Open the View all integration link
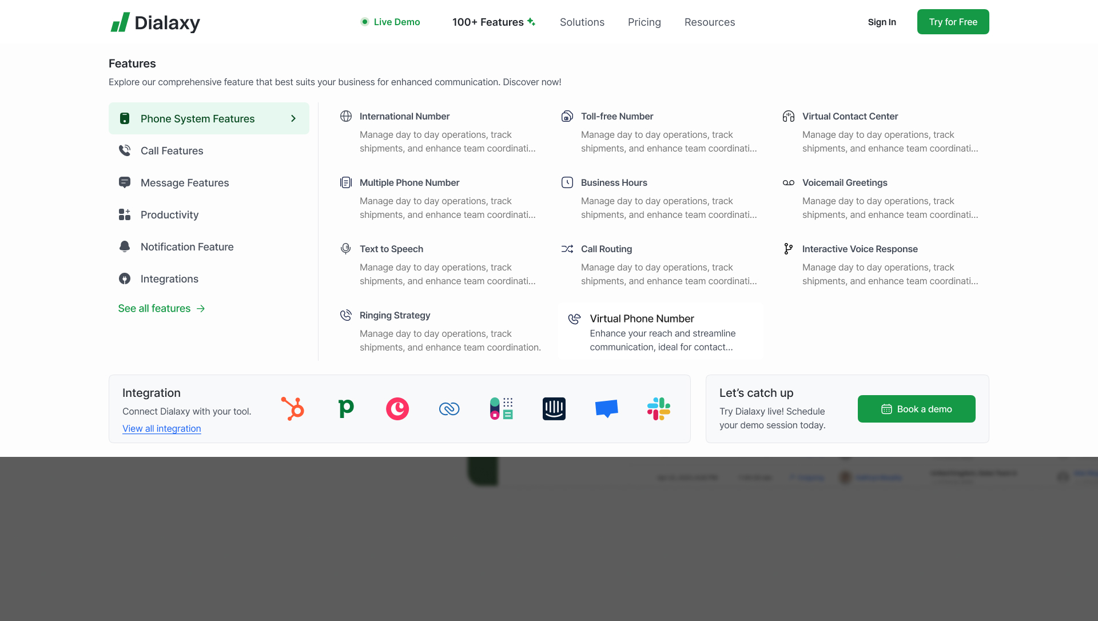Viewport: 1098px width, 621px height. (162, 428)
